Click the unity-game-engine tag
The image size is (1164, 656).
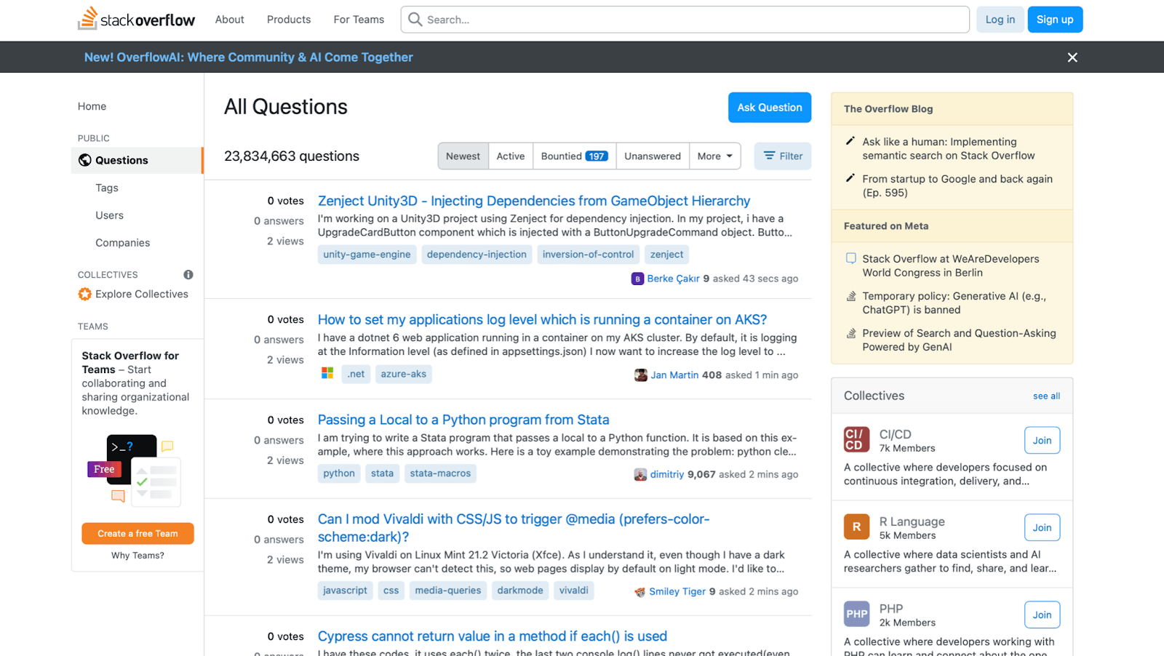point(367,255)
